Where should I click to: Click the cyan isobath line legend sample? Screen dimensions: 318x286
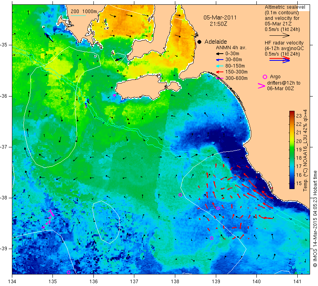coord(78,15)
